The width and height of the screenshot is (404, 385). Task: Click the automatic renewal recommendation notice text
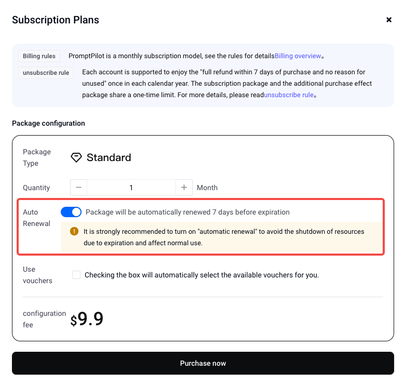[x=223, y=237]
